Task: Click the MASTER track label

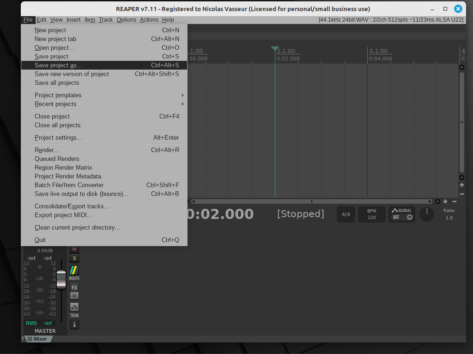Action: tap(45, 331)
